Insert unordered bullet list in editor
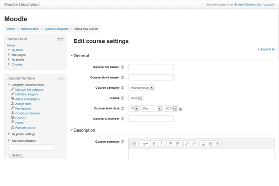 pyautogui.click(x=171, y=144)
